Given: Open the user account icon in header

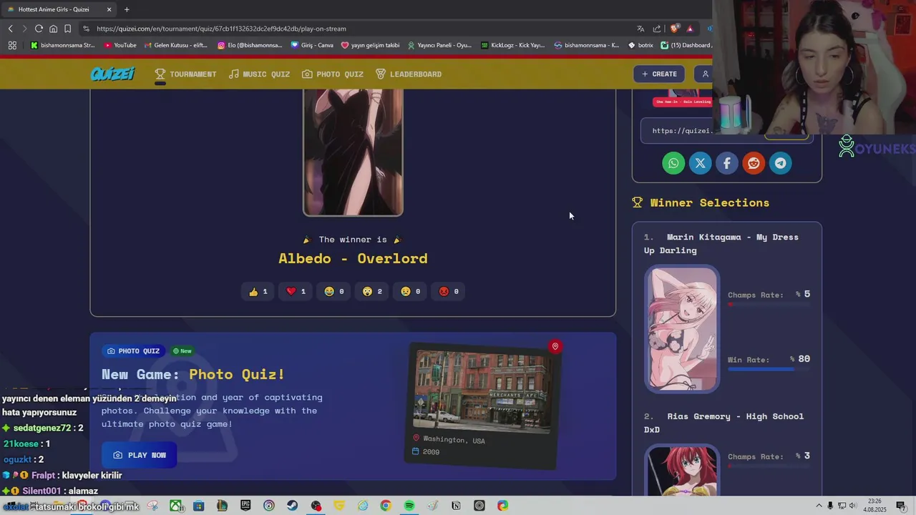Looking at the screenshot, I should coord(705,74).
